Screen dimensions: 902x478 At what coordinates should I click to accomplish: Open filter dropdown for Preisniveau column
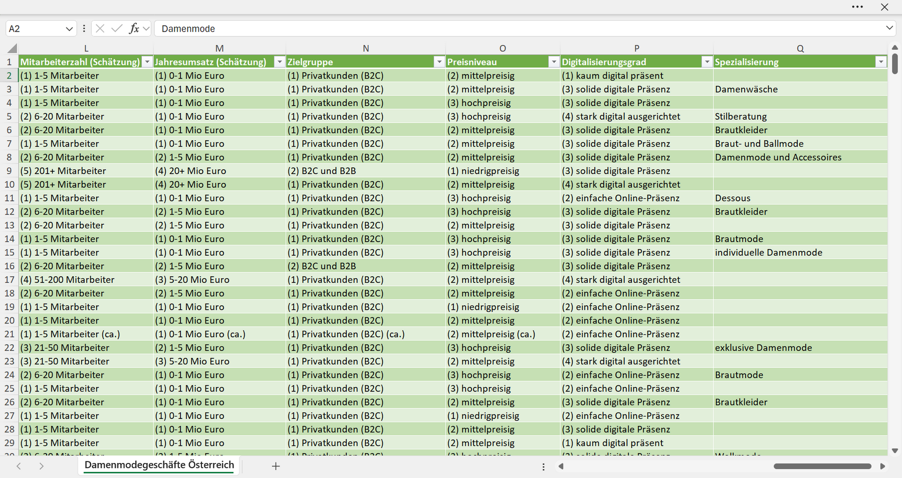(554, 62)
